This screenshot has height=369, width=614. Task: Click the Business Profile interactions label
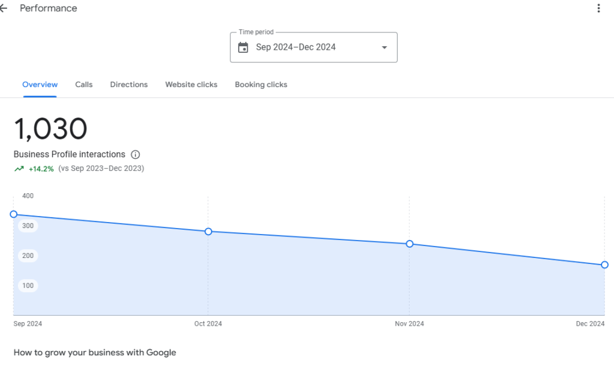[70, 154]
